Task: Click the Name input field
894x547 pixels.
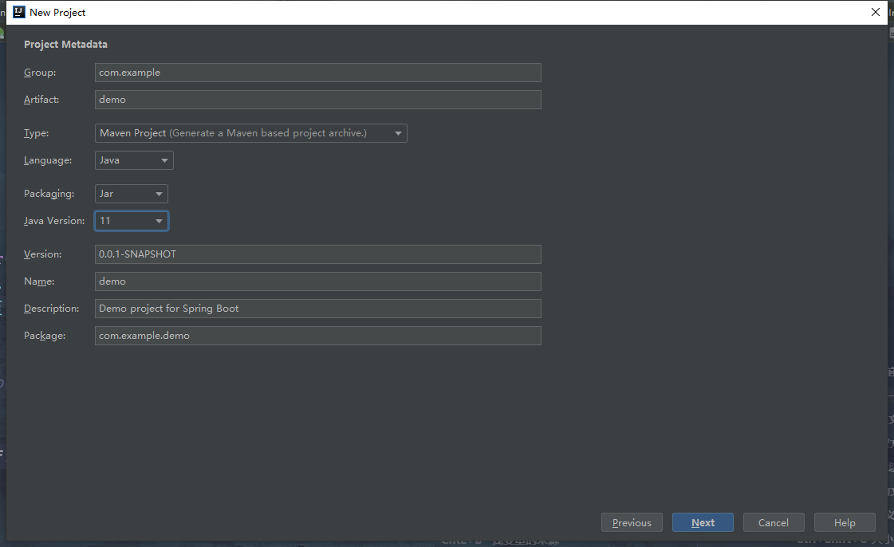Action: (x=317, y=281)
